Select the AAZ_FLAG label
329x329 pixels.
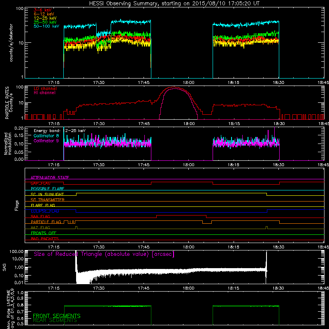click(40, 227)
